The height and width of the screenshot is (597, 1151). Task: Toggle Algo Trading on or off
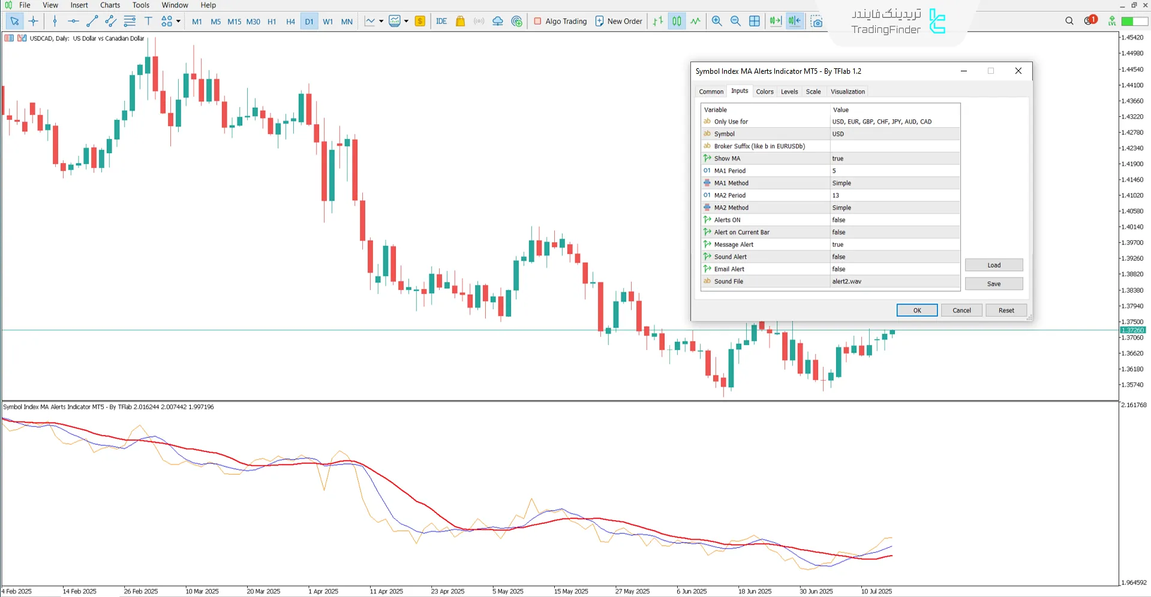[560, 22]
